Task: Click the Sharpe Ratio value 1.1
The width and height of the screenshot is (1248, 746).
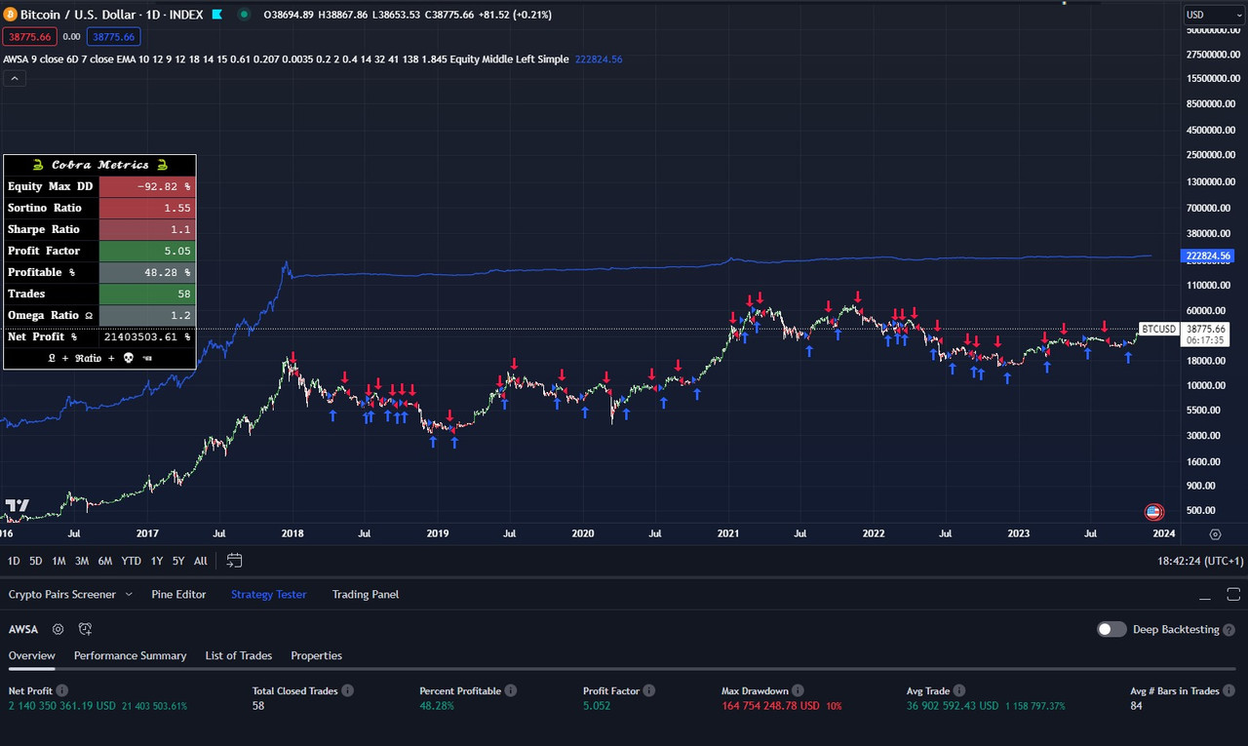Action: [147, 229]
